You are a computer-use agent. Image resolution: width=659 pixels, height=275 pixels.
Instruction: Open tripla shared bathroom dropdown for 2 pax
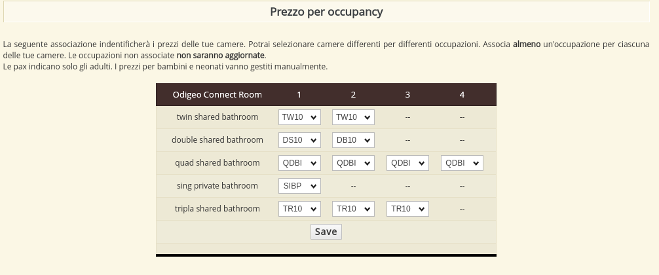tap(353, 209)
